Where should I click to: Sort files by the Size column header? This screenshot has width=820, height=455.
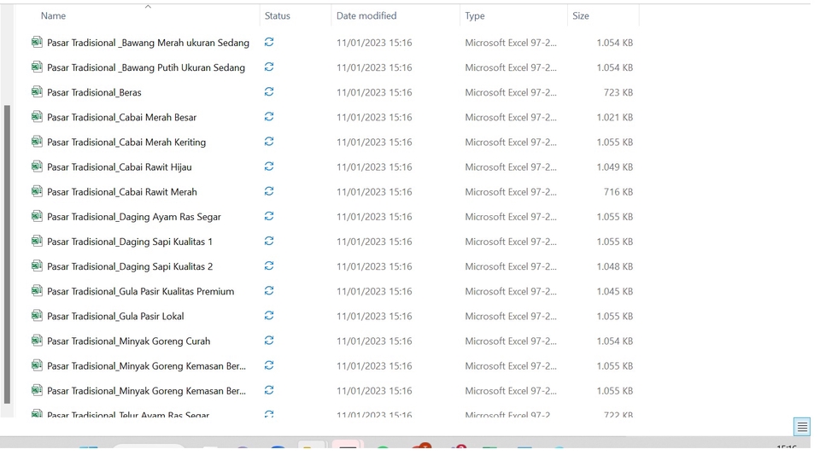(x=581, y=15)
